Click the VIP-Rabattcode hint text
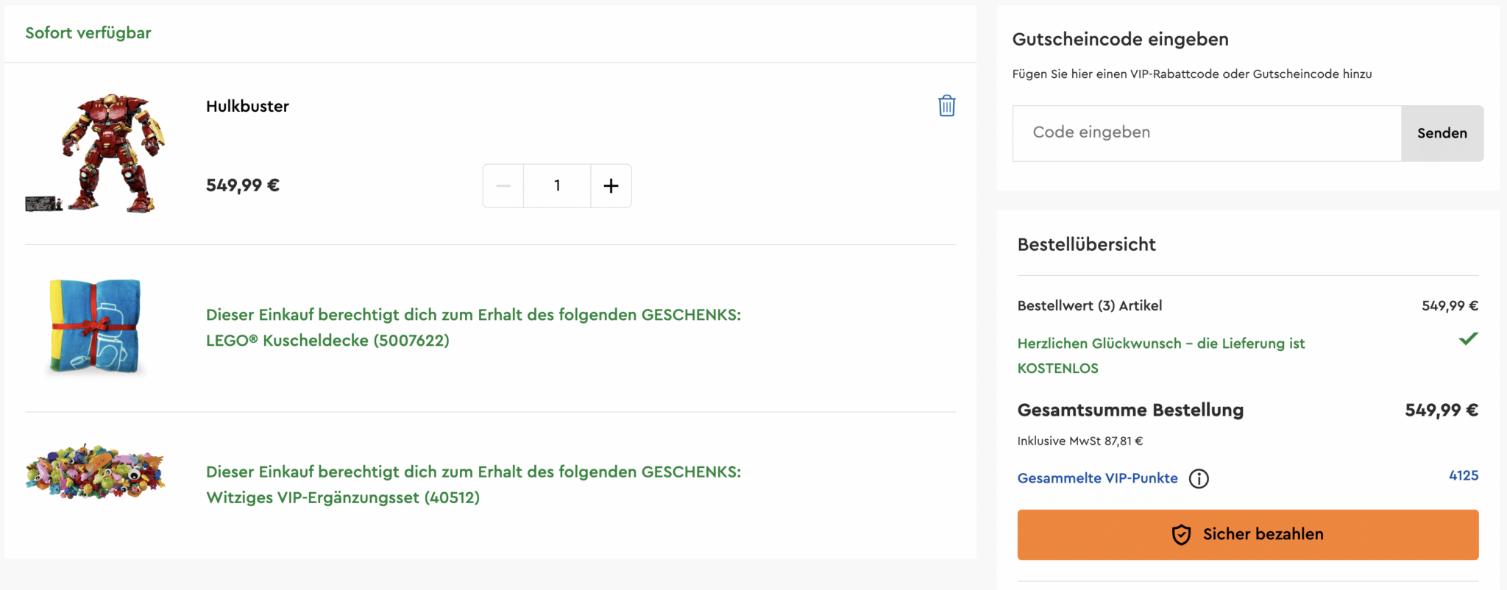This screenshot has width=1507, height=590. (x=1192, y=74)
